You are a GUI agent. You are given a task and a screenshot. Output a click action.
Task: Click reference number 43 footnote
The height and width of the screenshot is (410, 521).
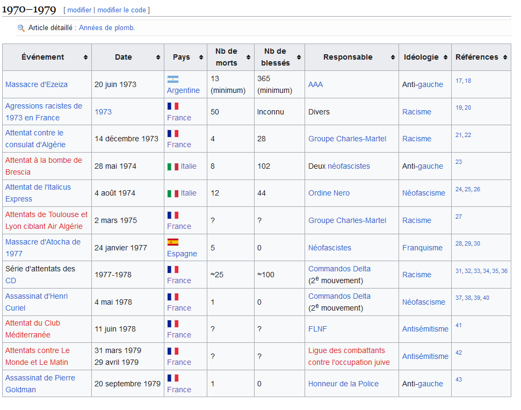459,379
